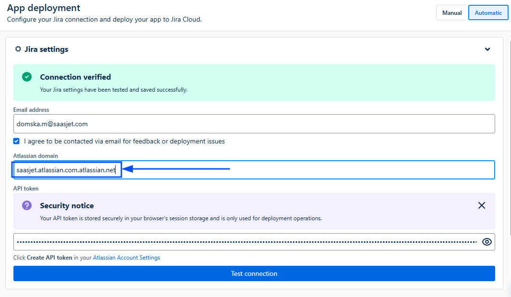Click the API token label

click(26, 189)
